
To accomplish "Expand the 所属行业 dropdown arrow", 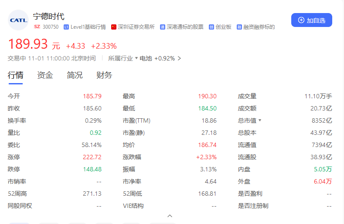I will tap(136, 58).
